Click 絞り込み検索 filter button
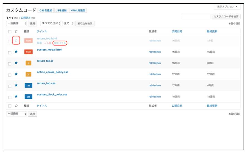247x153 pixels. coord(85,23)
